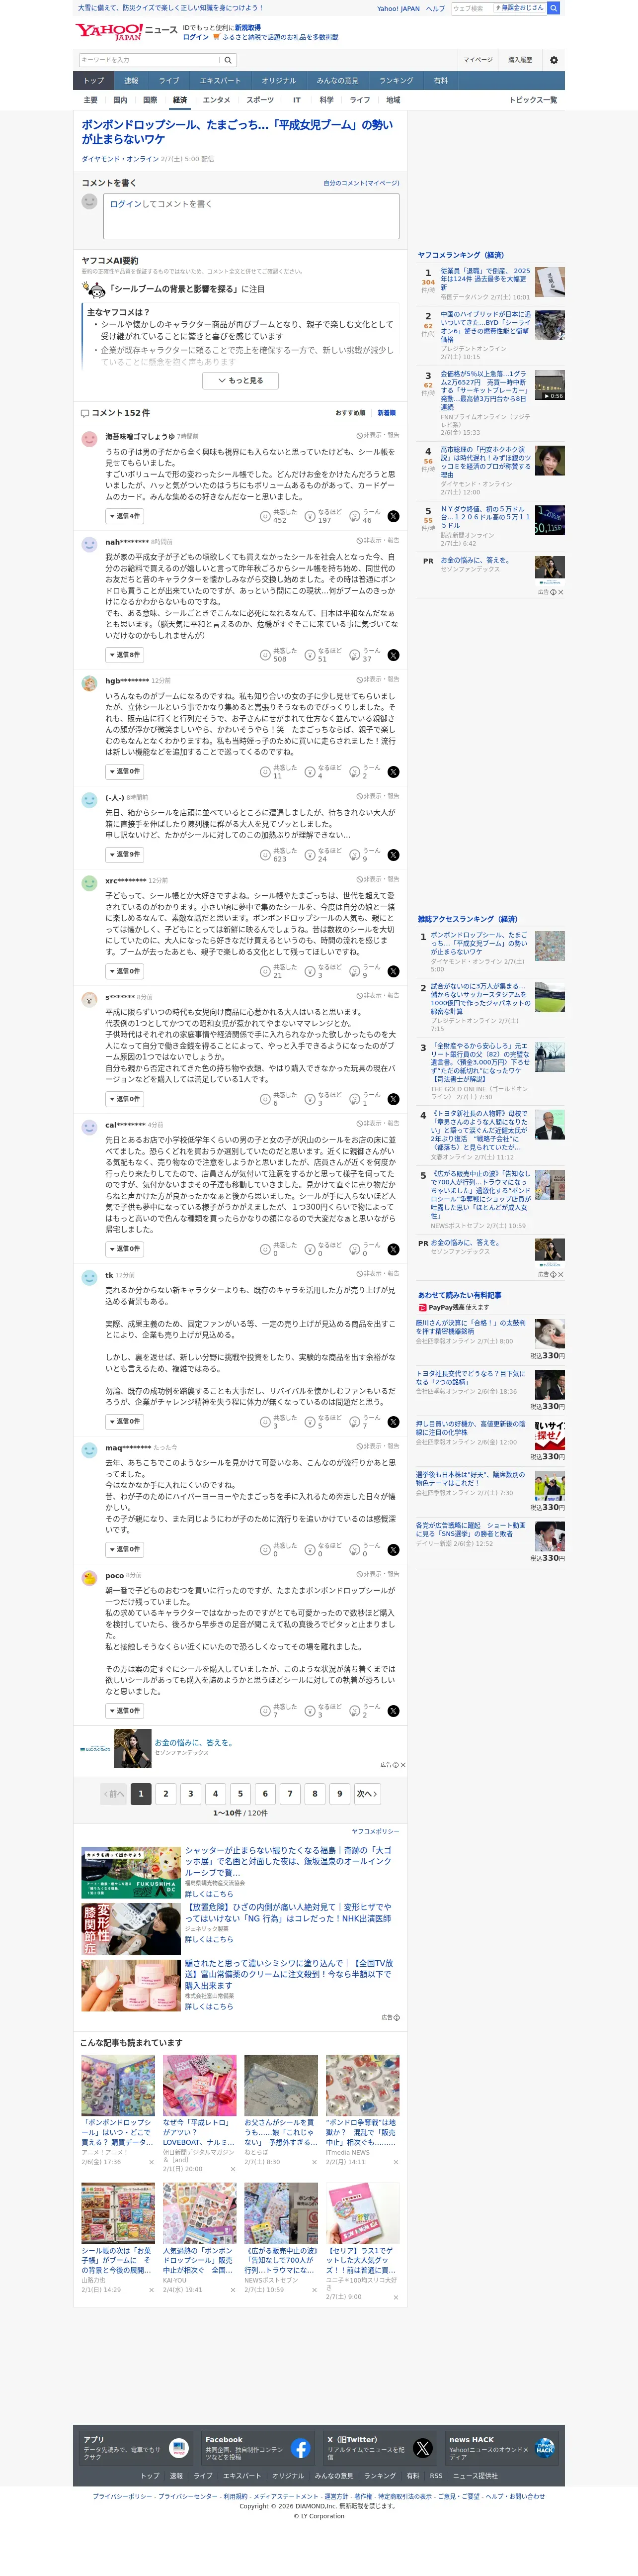This screenshot has width=638, height=2576.
Task: Select 国内 category in sub navigation
Action: coord(120,100)
